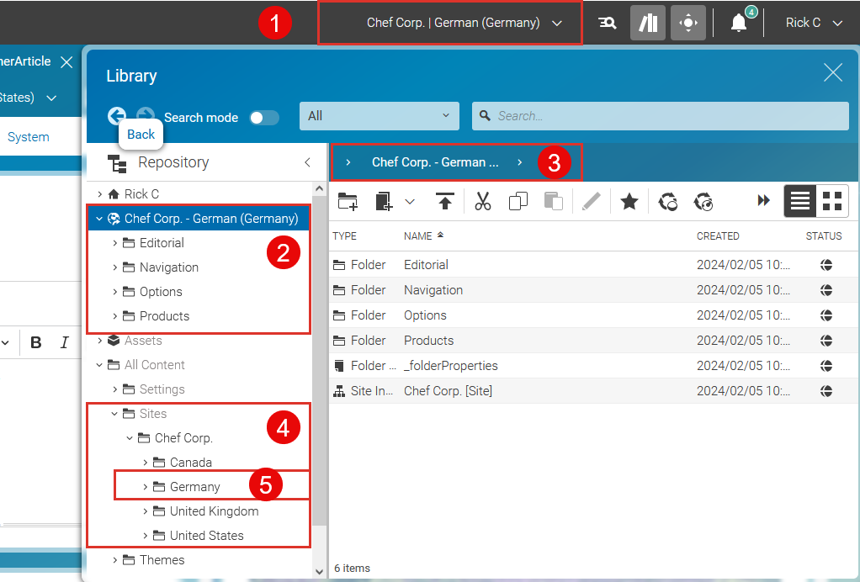Click the copy icon in Library toolbar
Image resolution: width=860 pixels, height=582 pixels.
click(x=518, y=201)
